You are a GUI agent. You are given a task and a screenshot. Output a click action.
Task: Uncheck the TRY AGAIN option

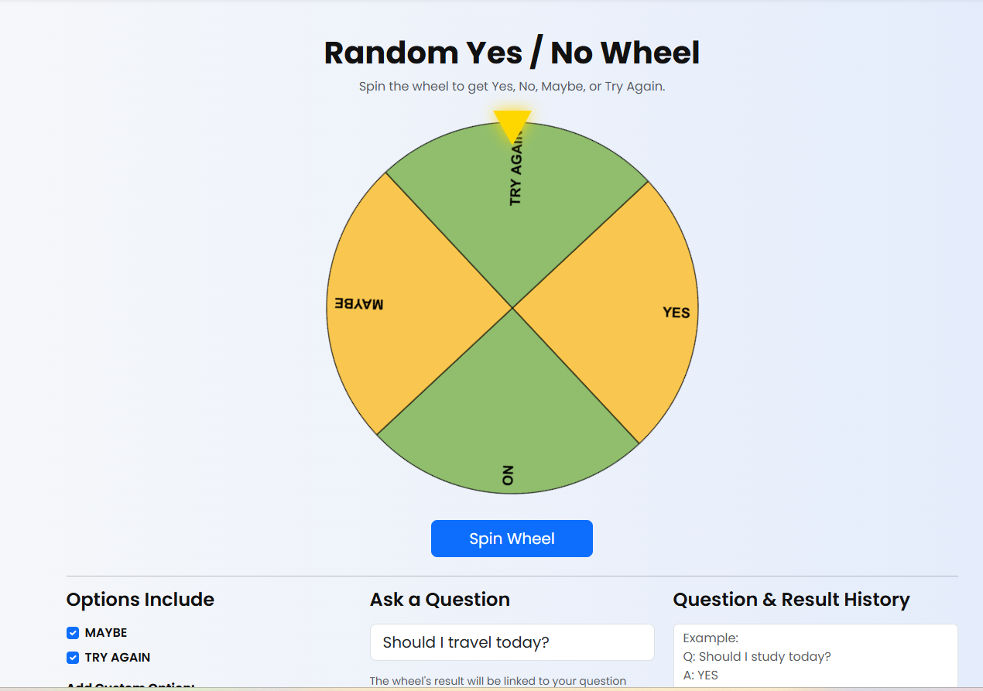pyautogui.click(x=73, y=657)
